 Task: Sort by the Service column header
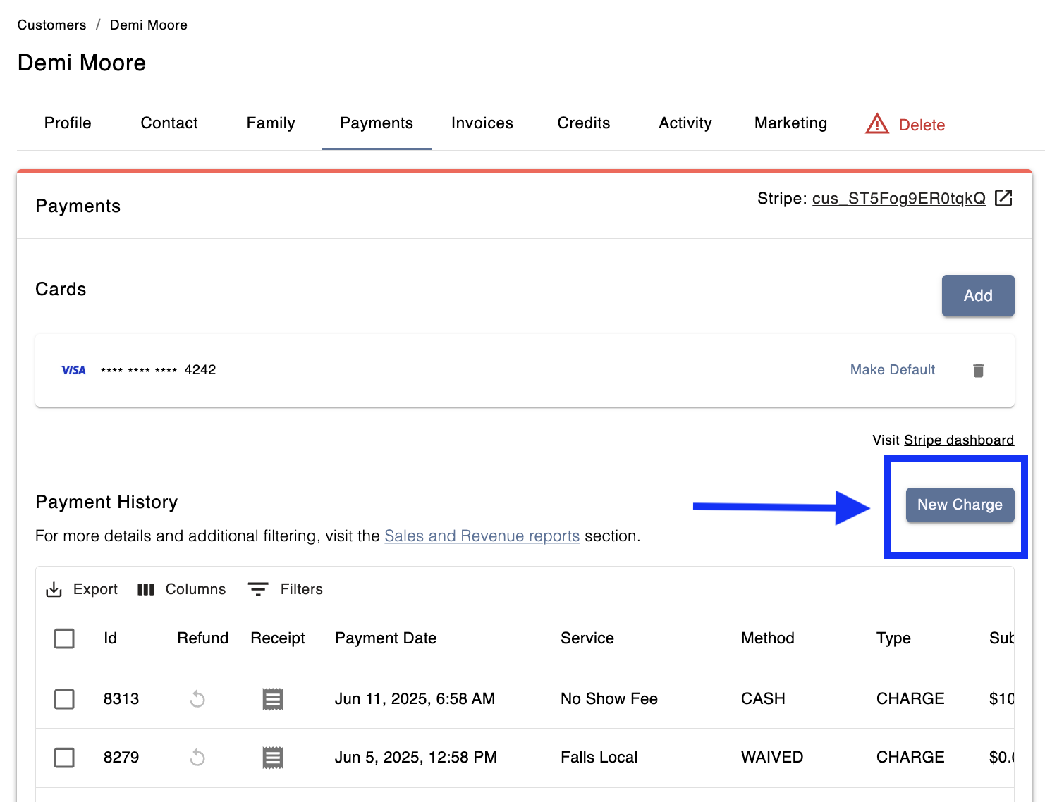click(x=587, y=638)
